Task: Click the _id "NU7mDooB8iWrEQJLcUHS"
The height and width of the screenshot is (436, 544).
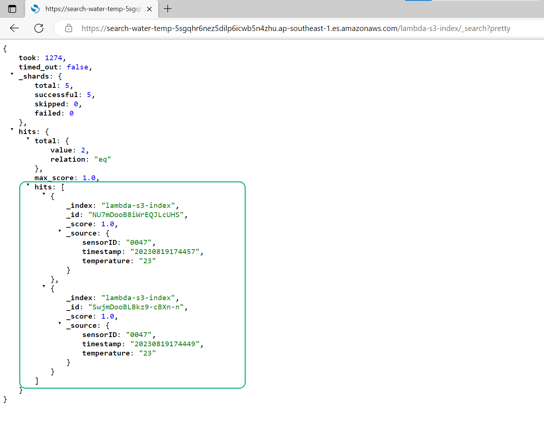Action: tap(136, 215)
